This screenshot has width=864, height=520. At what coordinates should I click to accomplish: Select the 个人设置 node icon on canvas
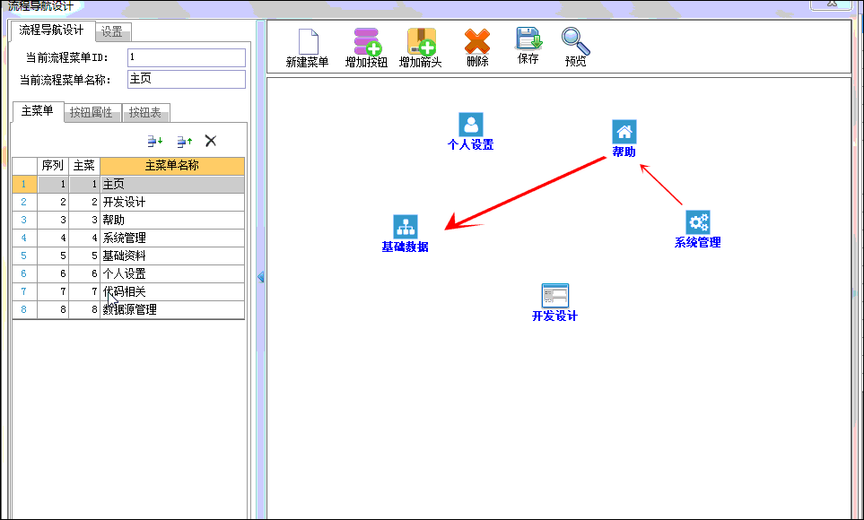pyautogui.click(x=470, y=125)
